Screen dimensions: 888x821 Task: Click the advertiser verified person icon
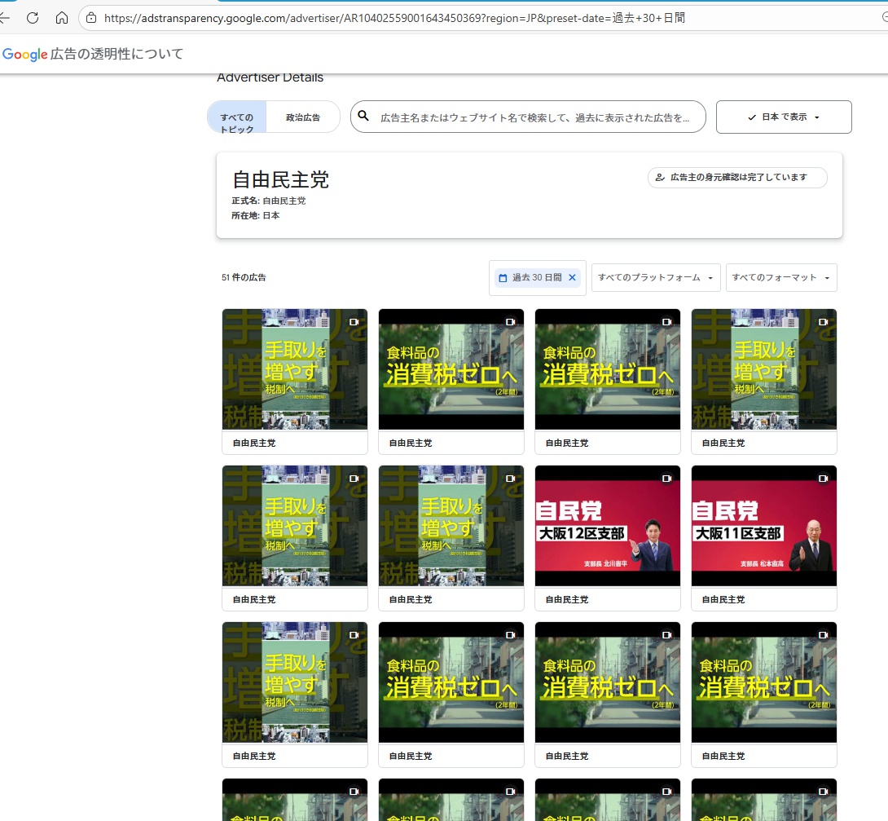pyautogui.click(x=660, y=178)
